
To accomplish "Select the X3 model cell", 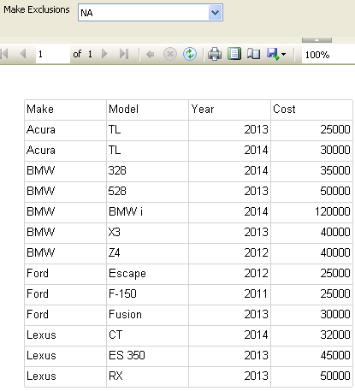I will [147, 233].
